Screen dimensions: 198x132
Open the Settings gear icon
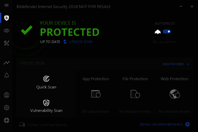click(6, 108)
